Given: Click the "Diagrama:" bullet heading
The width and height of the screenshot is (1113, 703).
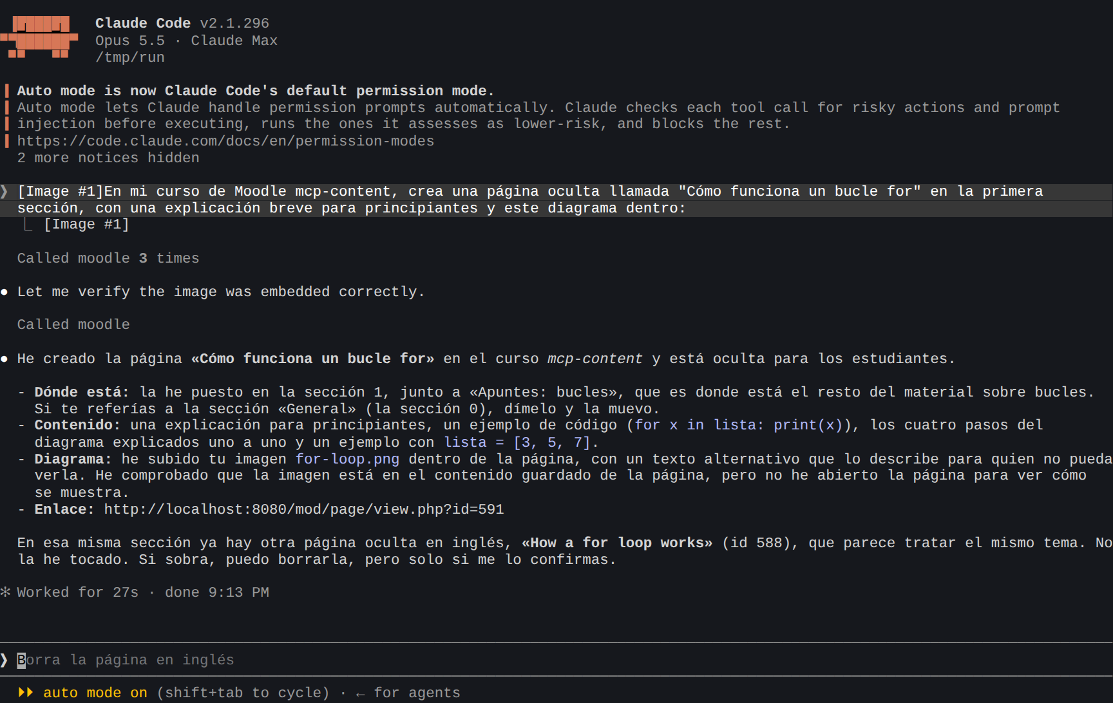Looking at the screenshot, I should (x=73, y=459).
